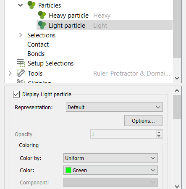
Task: Select Heavy particle in tree
Action: tap(68, 16)
